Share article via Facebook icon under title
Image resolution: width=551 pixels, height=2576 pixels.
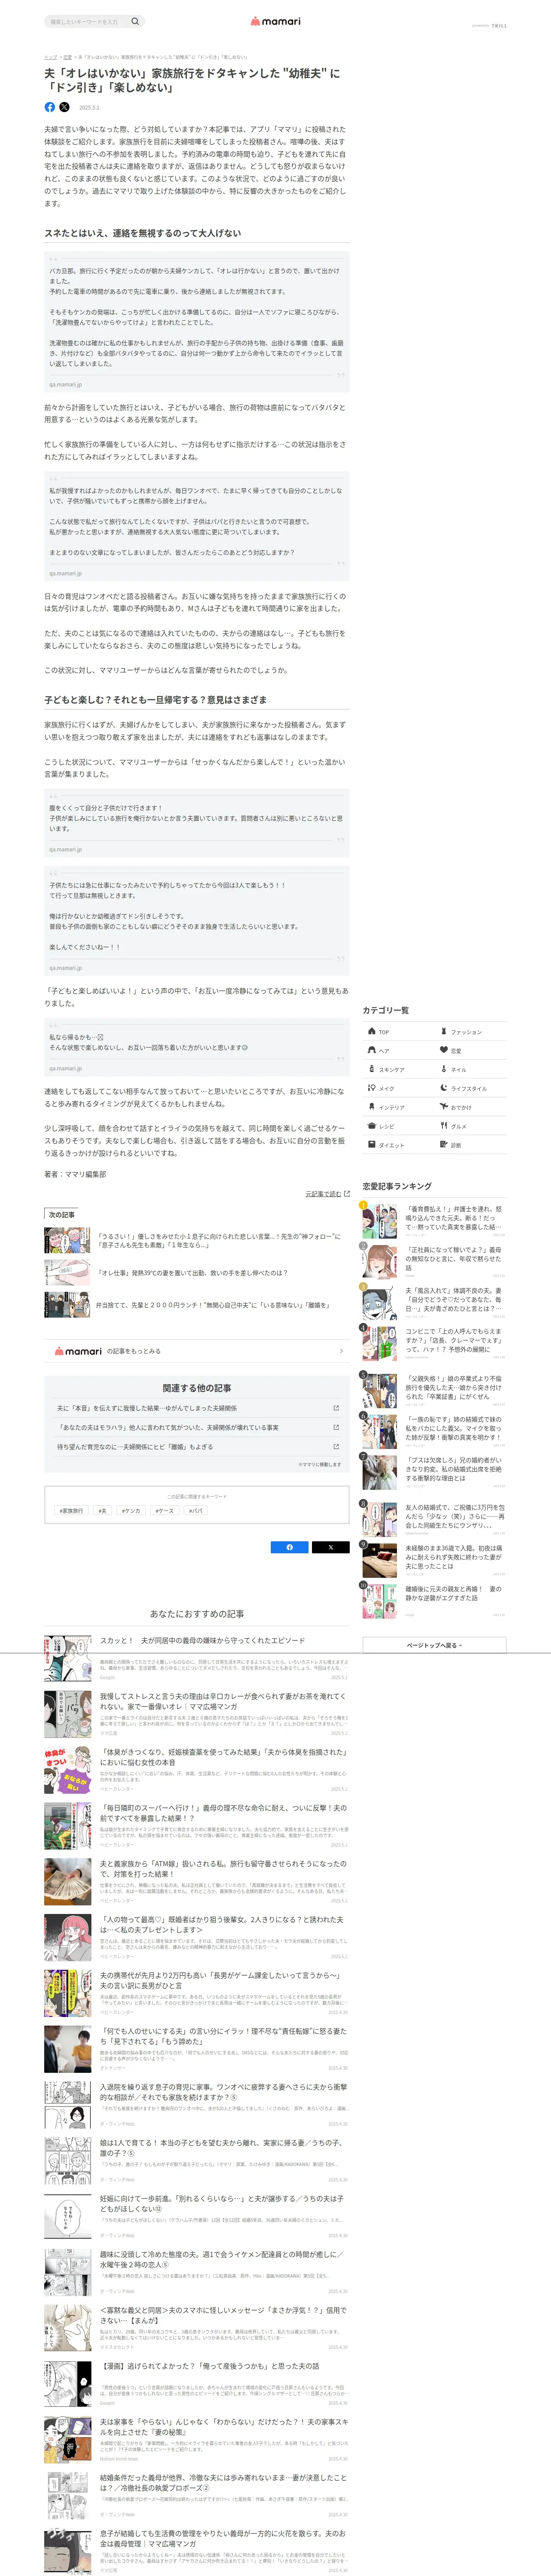(x=50, y=107)
